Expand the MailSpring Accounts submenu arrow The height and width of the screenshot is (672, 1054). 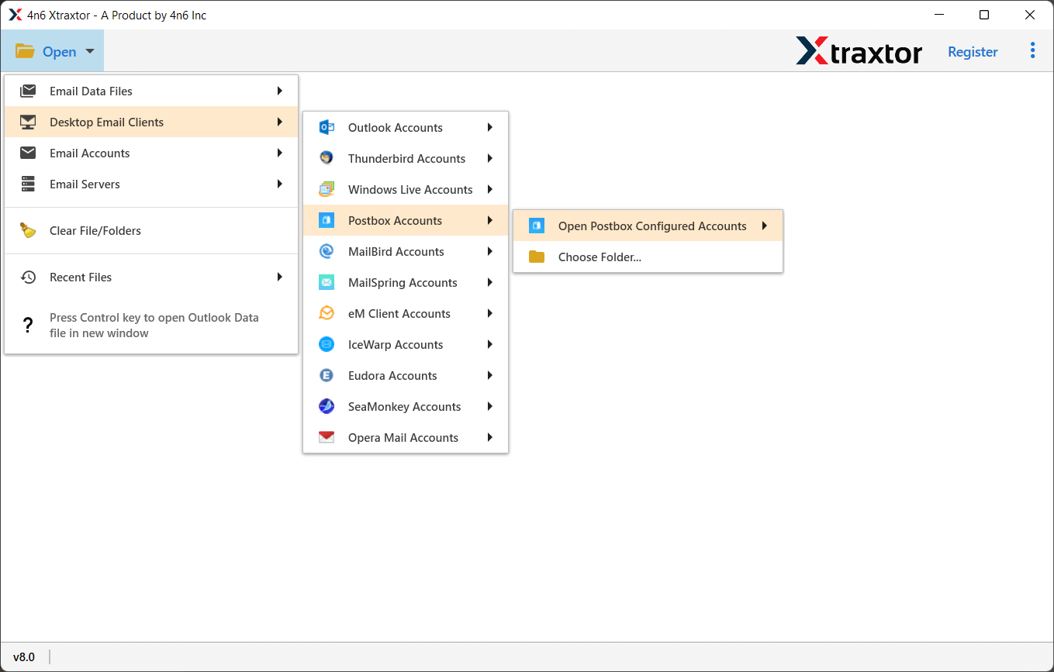coord(489,282)
